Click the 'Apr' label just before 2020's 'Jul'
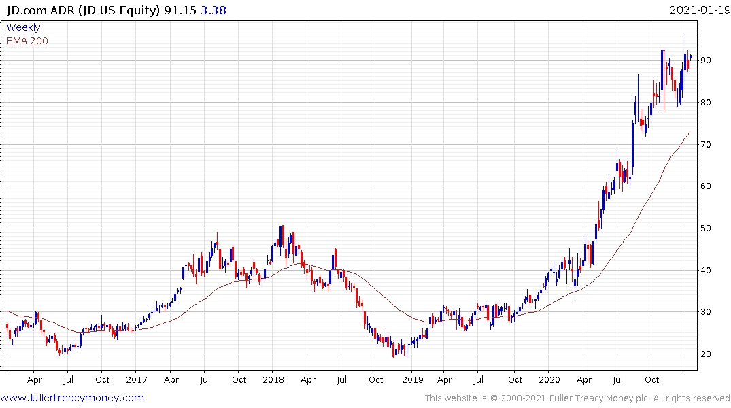Viewport: 731px width, 408px height. (583, 380)
